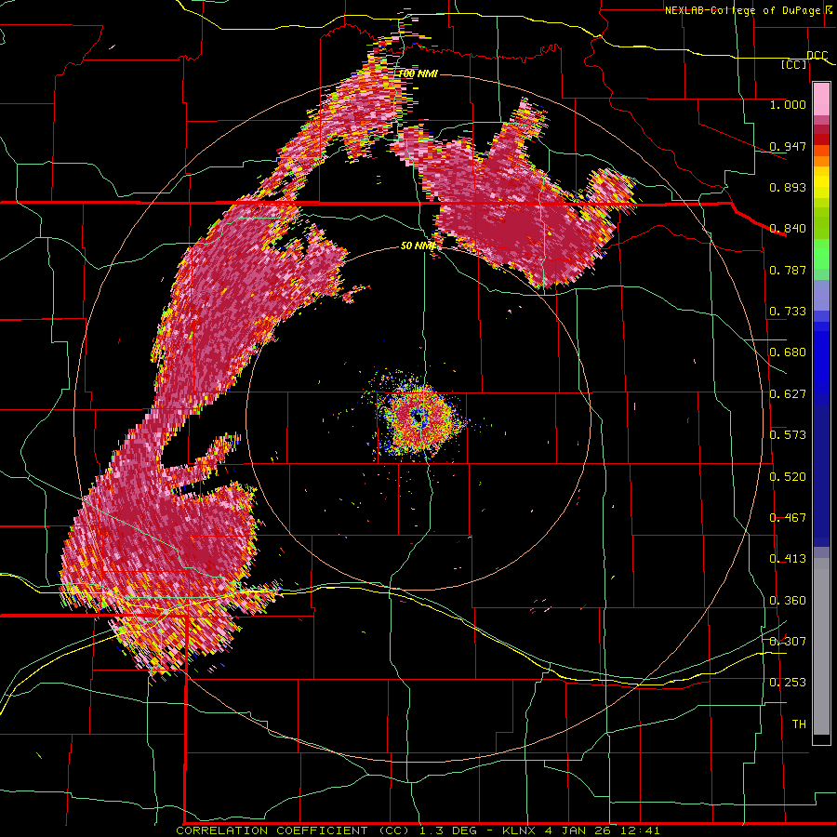
Task: Click the 0.893 scale value
Action: [x=788, y=187]
